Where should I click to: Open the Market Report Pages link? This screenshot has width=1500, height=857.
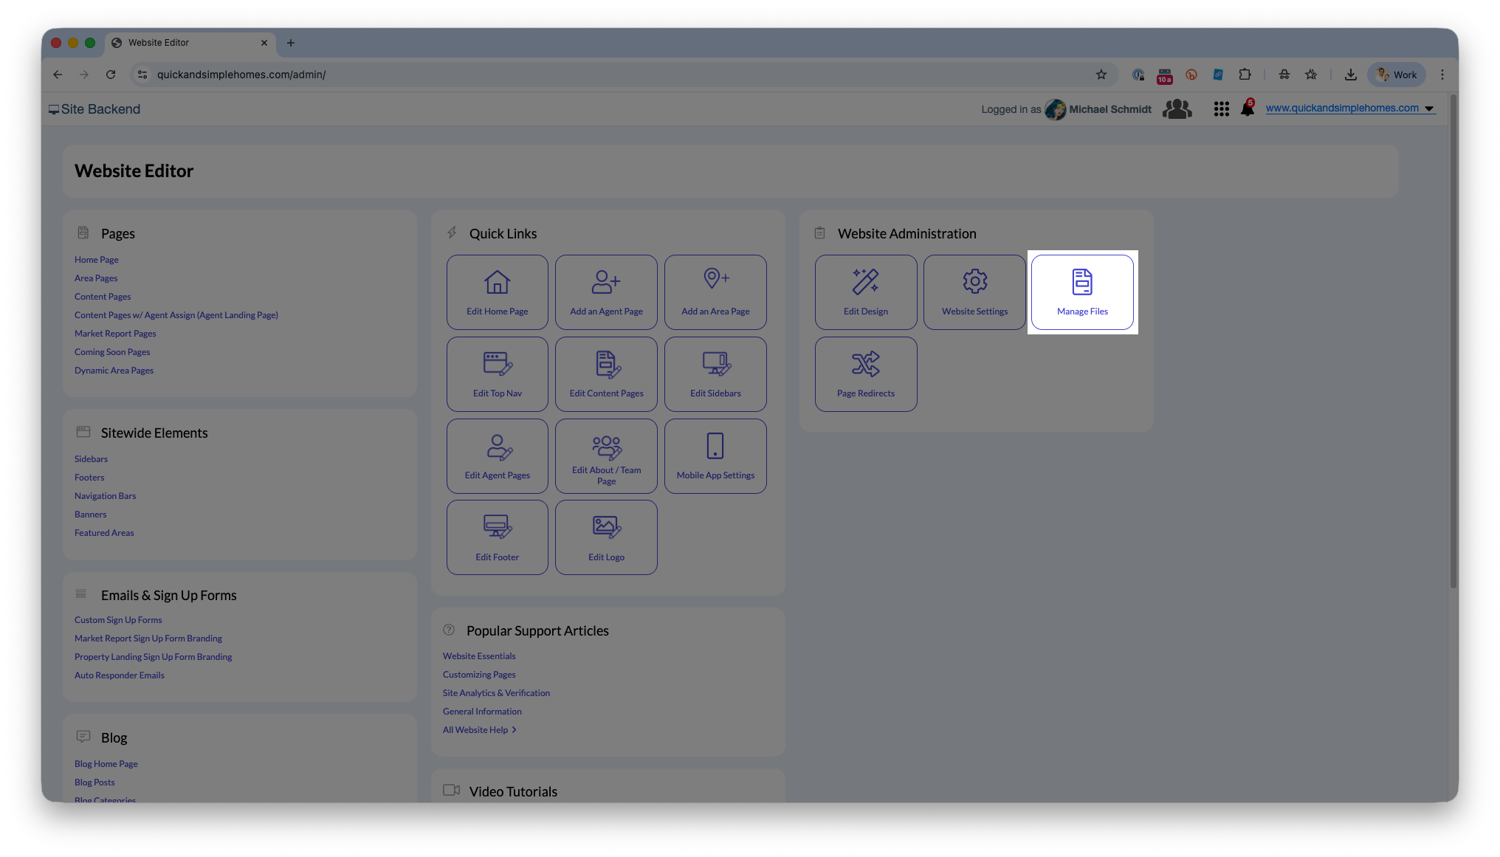[115, 334]
